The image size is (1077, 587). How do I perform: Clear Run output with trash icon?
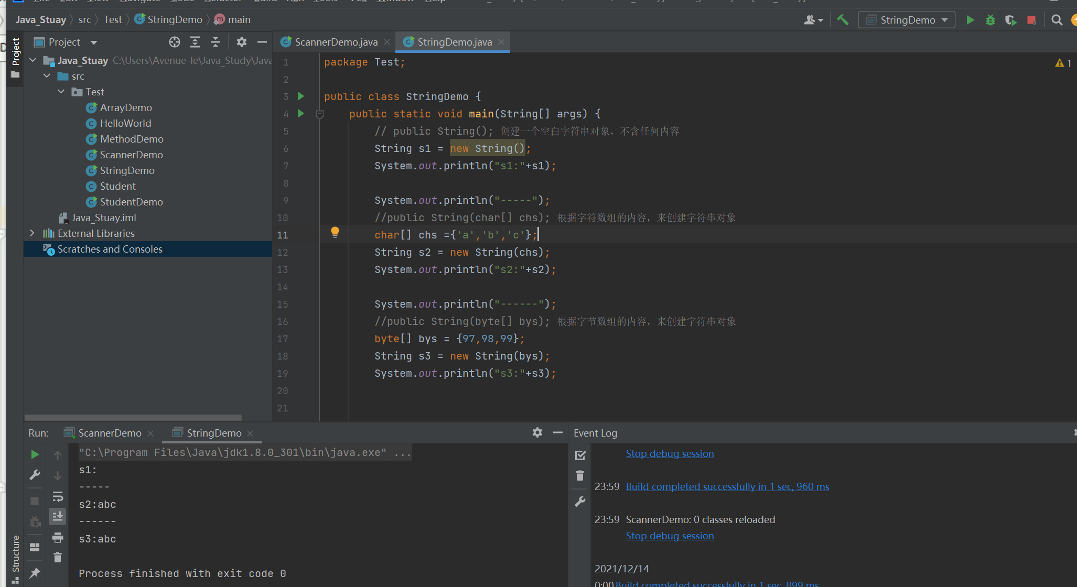click(58, 557)
